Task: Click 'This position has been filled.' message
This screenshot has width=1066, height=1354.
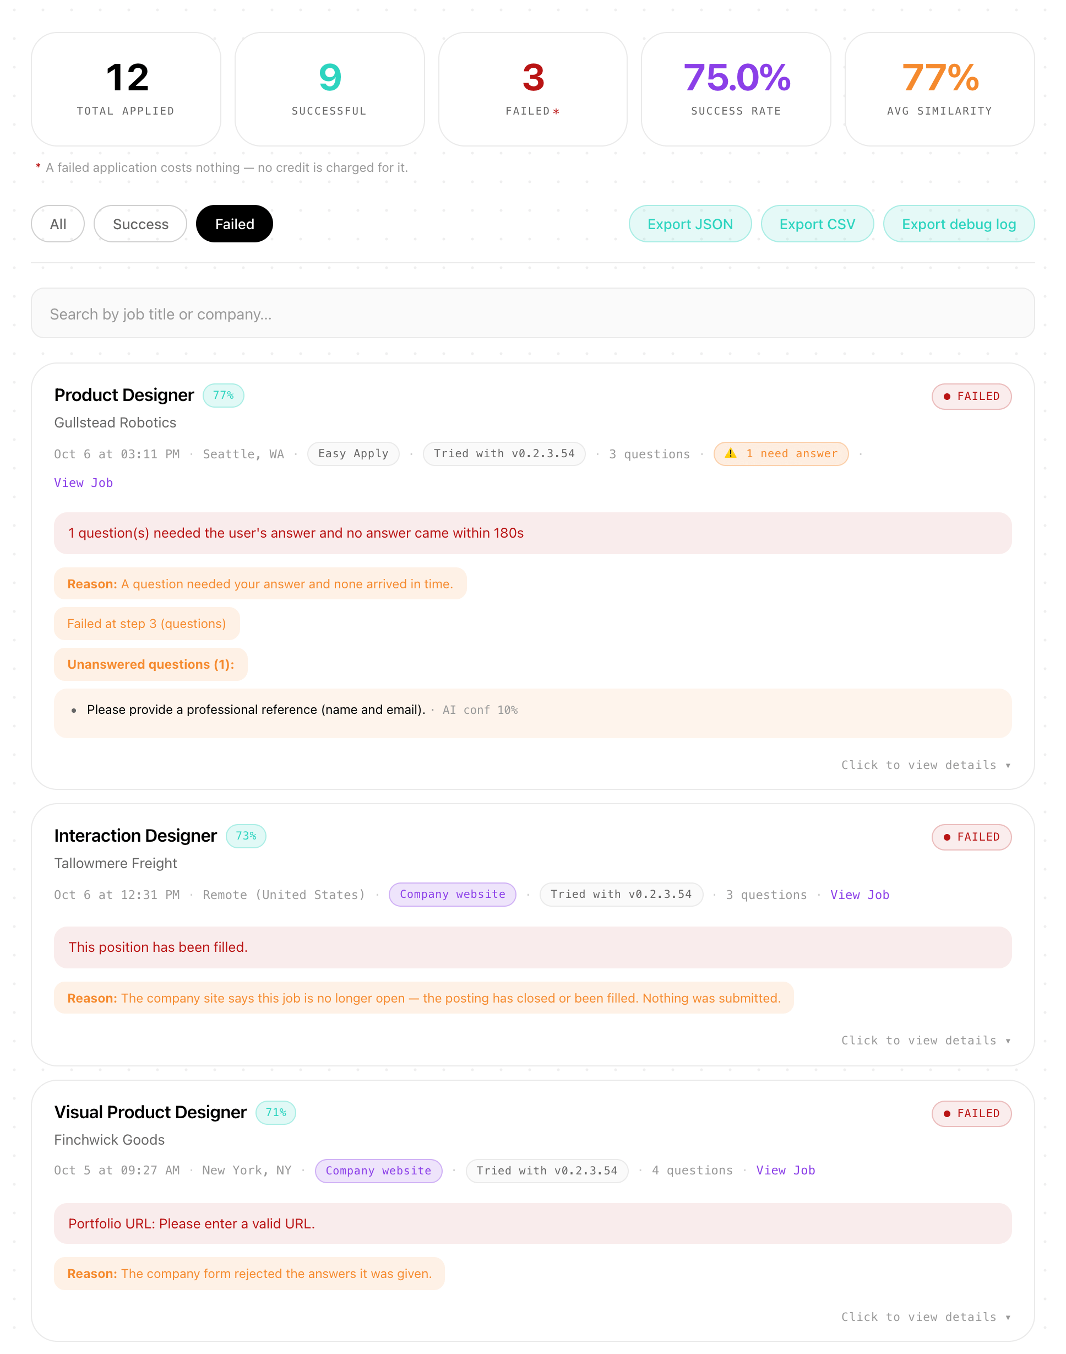Action: 533,947
